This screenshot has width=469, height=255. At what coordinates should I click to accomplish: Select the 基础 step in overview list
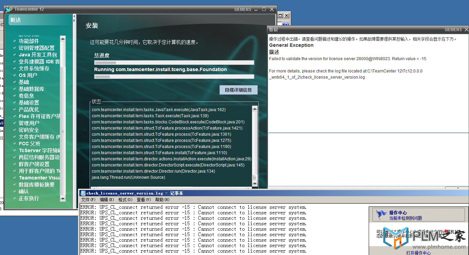(x=24, y=82)
